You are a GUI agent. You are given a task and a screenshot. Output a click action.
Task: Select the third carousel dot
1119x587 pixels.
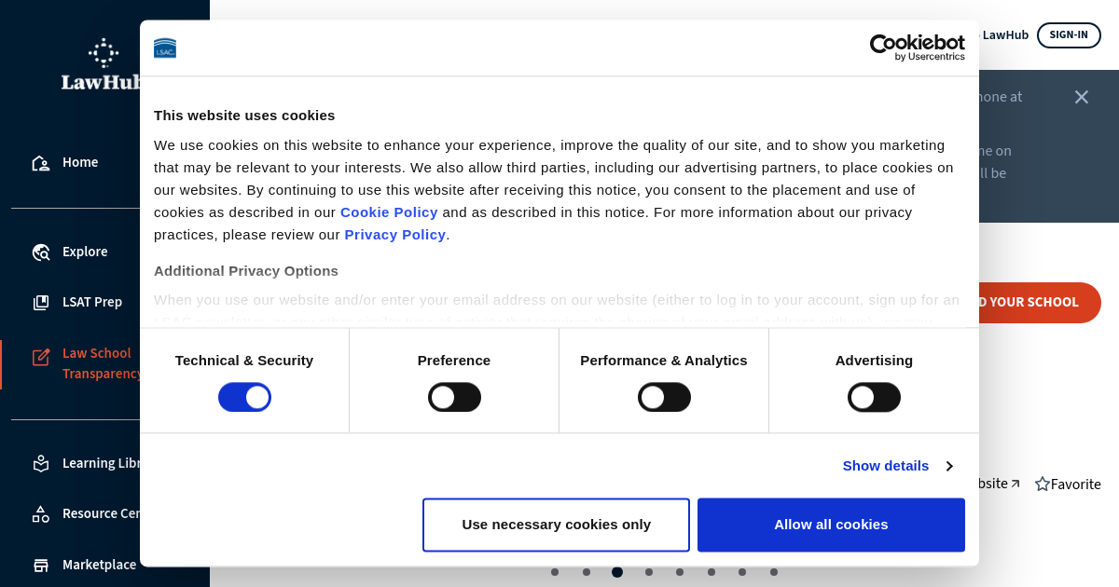pos(617,572)
